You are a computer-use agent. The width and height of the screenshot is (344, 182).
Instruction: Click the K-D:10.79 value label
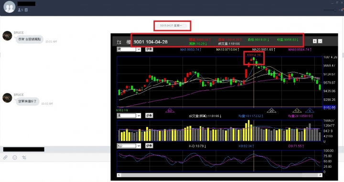[197, 146]
